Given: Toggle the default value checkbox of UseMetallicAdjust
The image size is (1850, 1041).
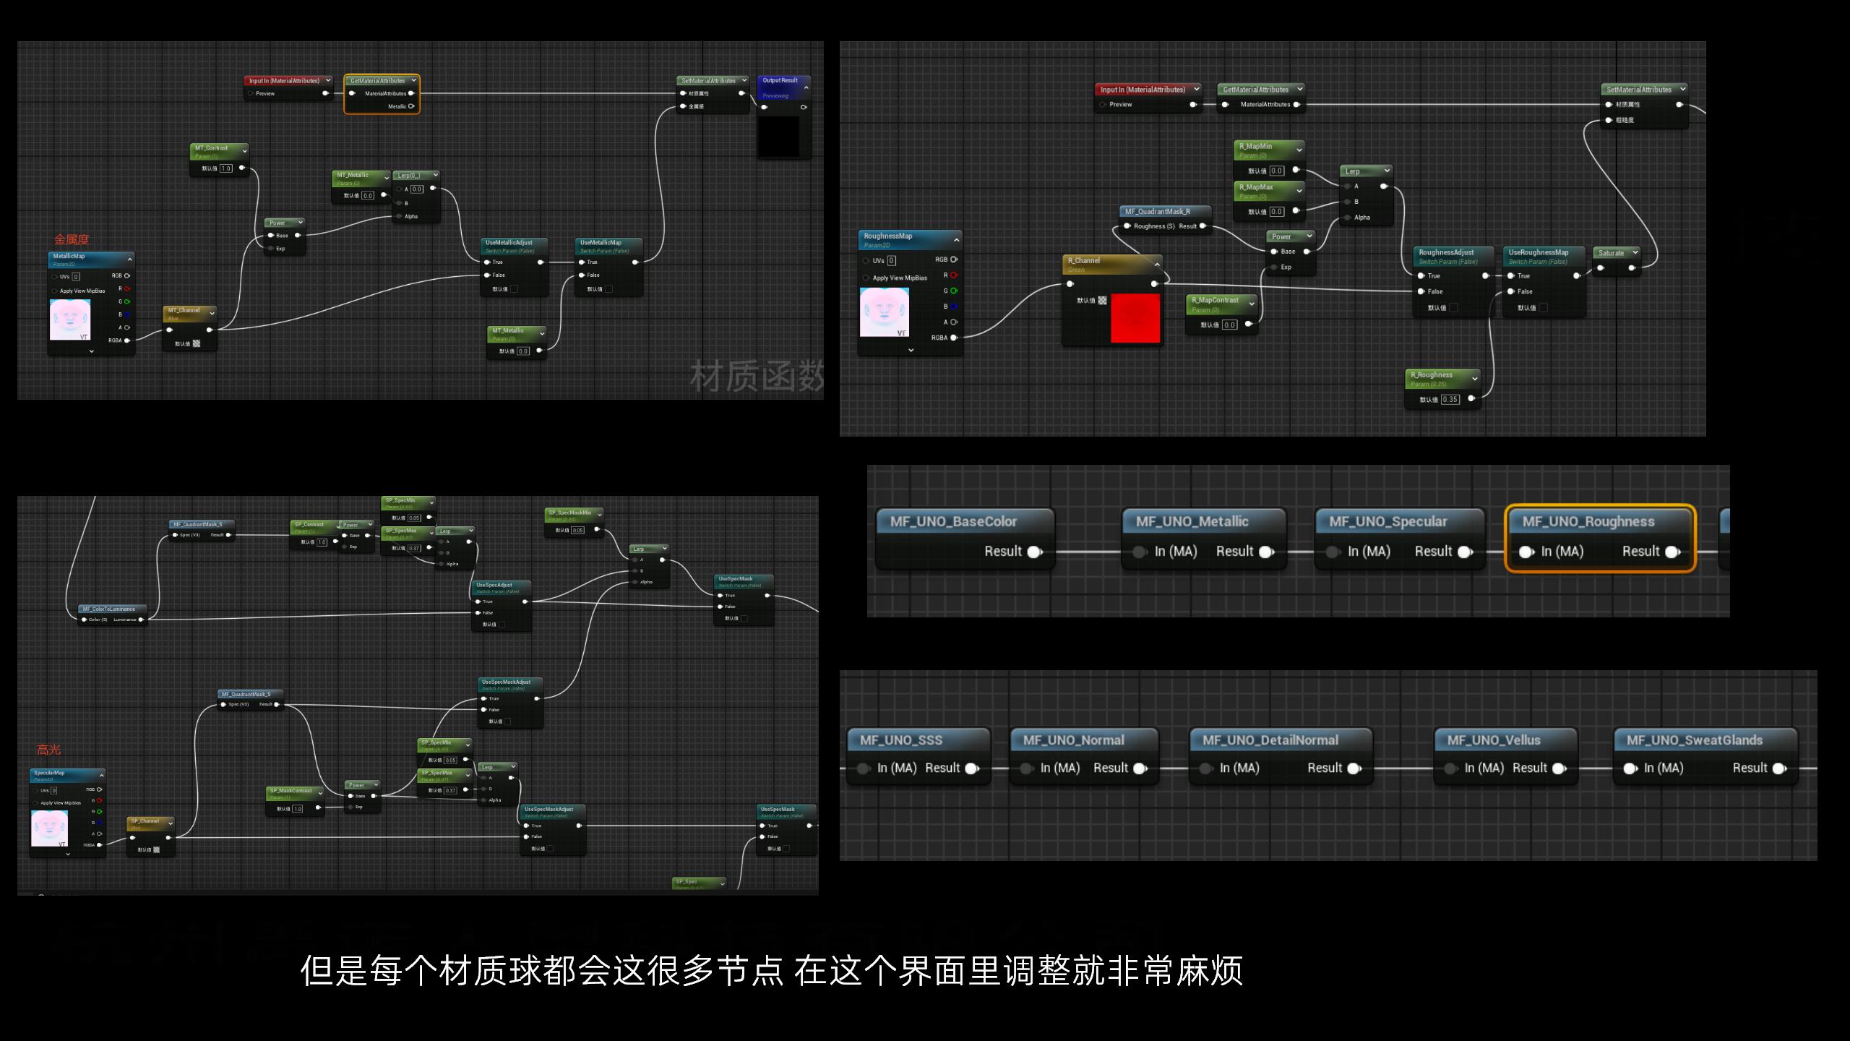Looking at the screenshot, I should point(514,289).
